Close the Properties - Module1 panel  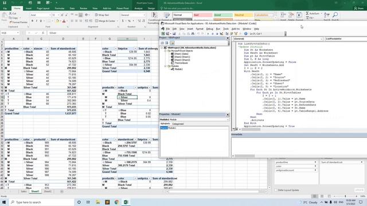[228, 114]
